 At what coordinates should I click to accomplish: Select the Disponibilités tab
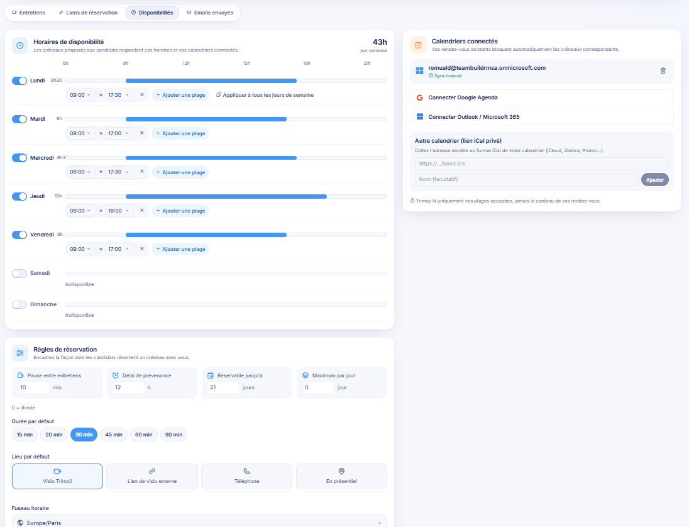tap(152, 13)
